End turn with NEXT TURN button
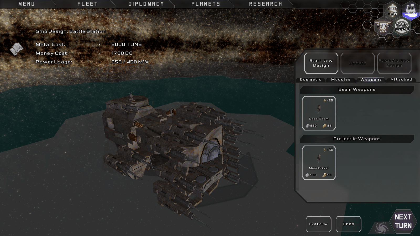The width and height of the screenshot is (420, 236). click(403, 222)
